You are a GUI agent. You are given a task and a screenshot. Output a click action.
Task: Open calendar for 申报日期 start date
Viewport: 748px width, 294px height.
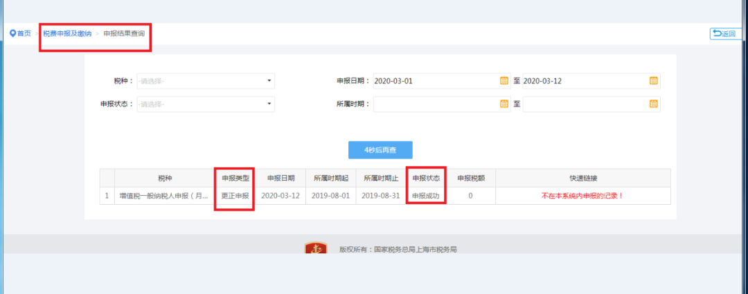click(504, 81)
